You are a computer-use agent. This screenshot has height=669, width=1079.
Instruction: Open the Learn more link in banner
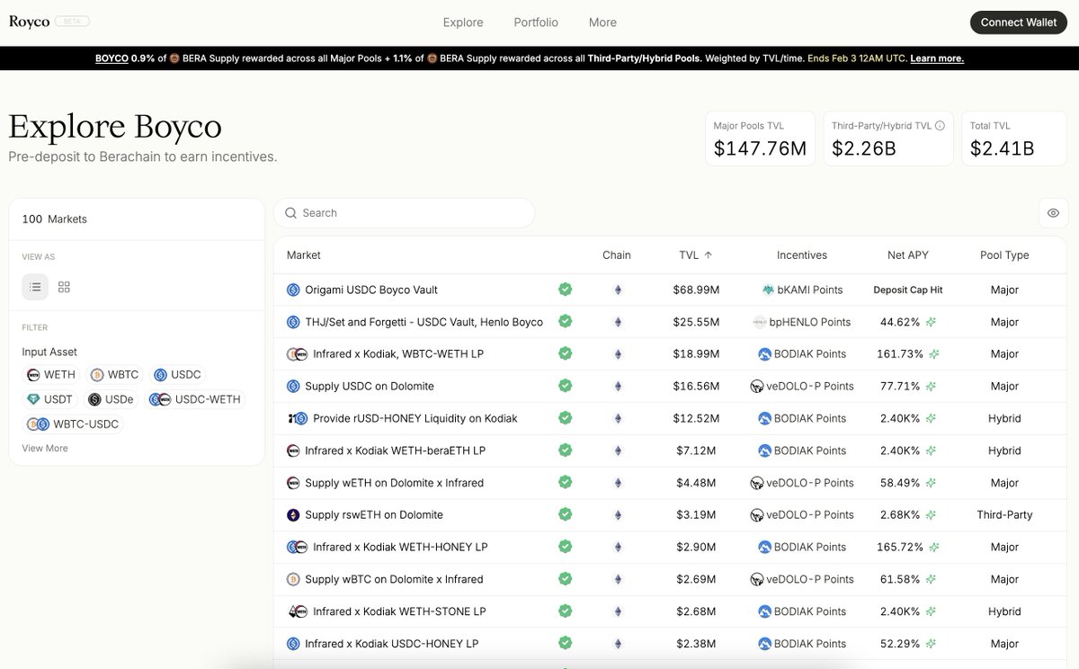[x=937, y=58]
